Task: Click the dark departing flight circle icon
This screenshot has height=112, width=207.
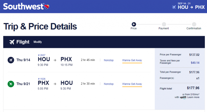Action: pyautogui.click(x=11, y=60)
